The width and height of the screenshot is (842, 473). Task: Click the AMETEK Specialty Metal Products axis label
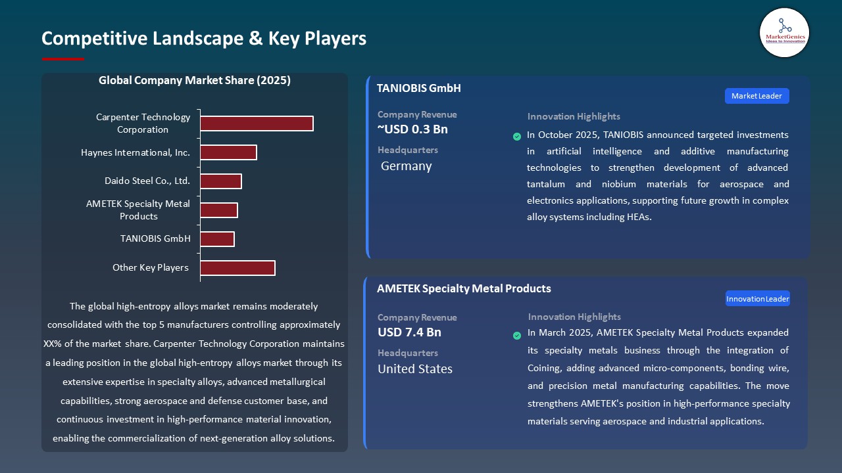(138, 210)
